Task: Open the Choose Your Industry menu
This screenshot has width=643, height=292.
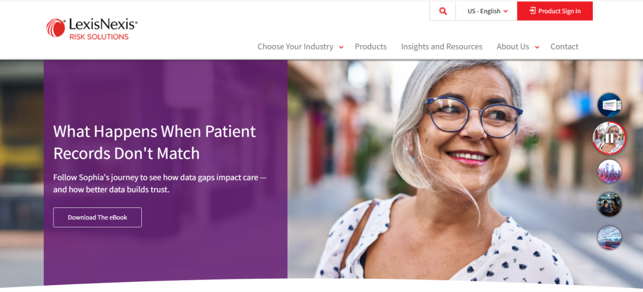Action: (295, 46)
